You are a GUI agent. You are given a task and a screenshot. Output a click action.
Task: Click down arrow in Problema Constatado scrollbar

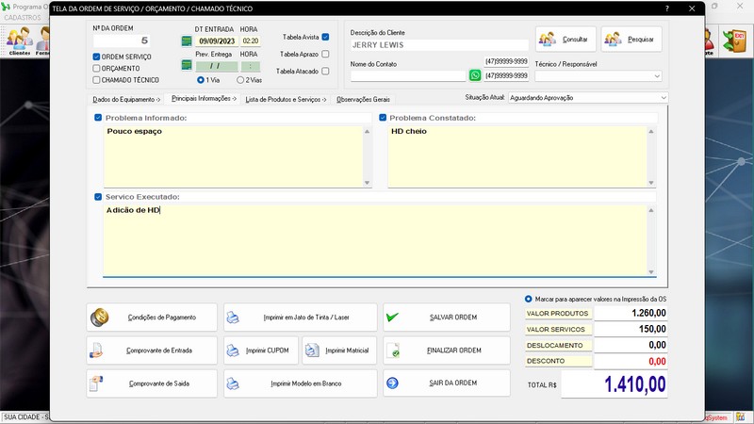[651, 183]
